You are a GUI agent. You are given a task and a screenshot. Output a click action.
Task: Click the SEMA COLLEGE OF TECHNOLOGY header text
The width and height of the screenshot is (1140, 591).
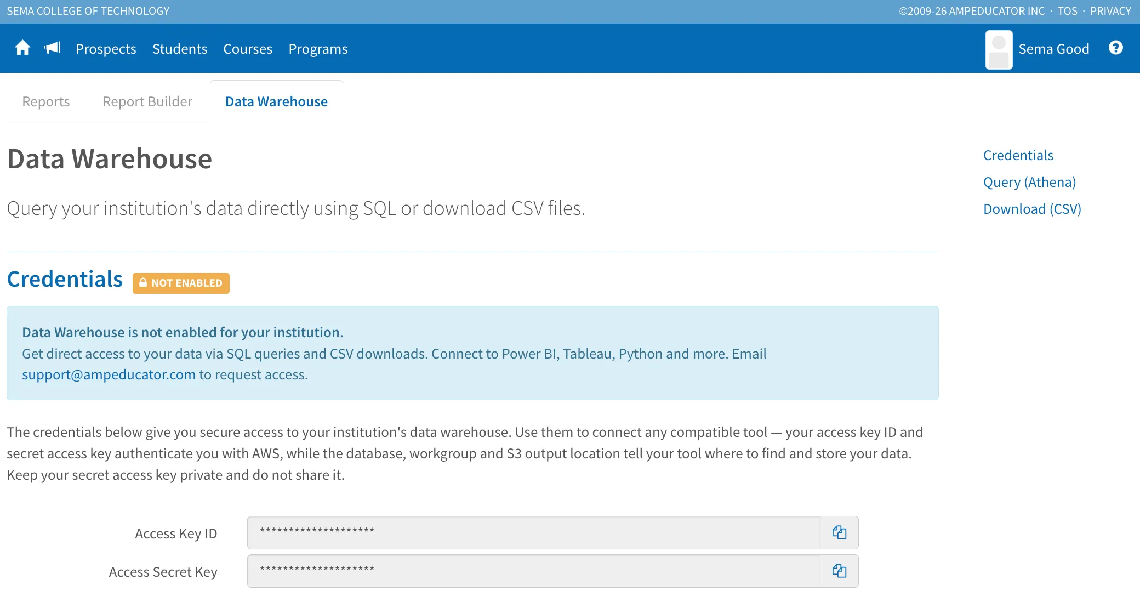[x=88, y=11]
